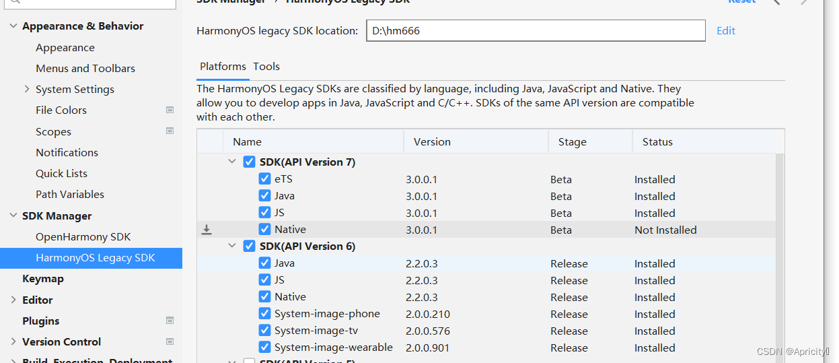The width and height of the screenshot is (839, 363).
Task: Select File Colors in the settings tree
Action: pos(61,110)
